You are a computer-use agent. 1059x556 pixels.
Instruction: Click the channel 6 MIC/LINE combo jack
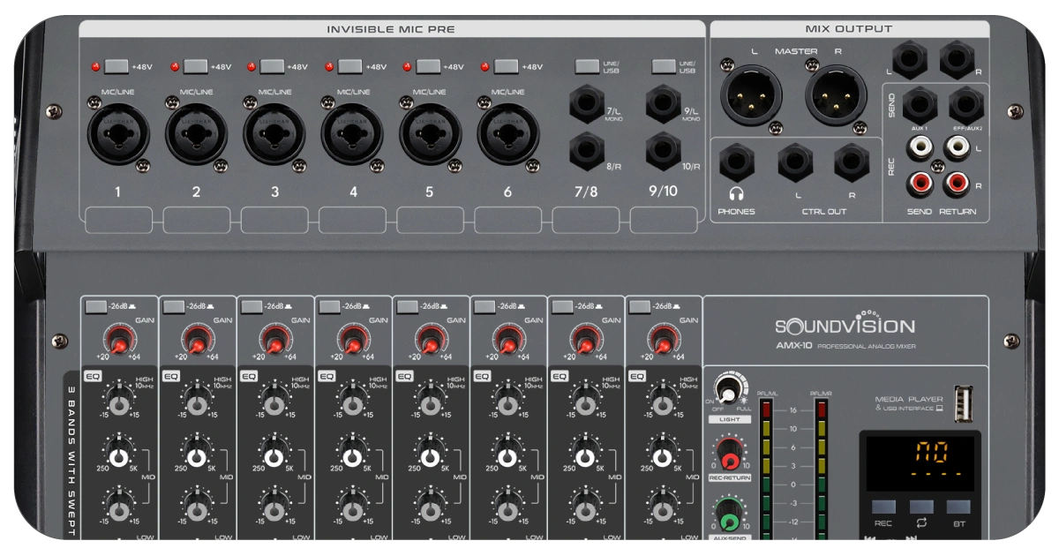click(x=508, y=132)
